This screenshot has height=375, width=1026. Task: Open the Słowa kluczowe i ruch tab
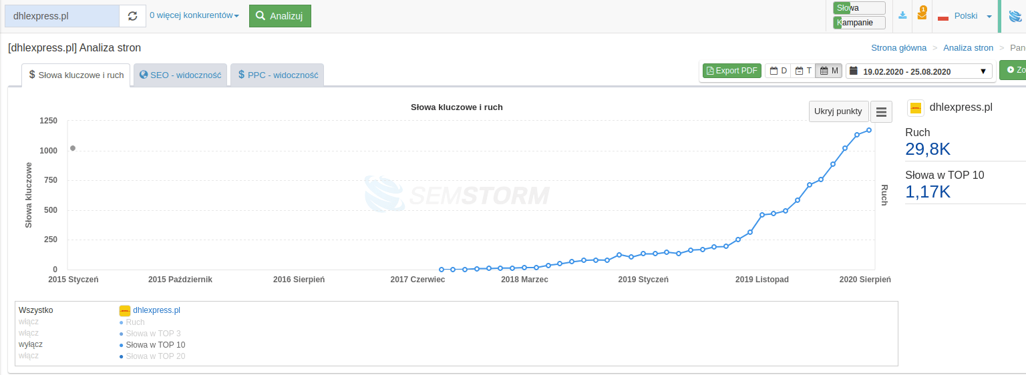(76, 75)
